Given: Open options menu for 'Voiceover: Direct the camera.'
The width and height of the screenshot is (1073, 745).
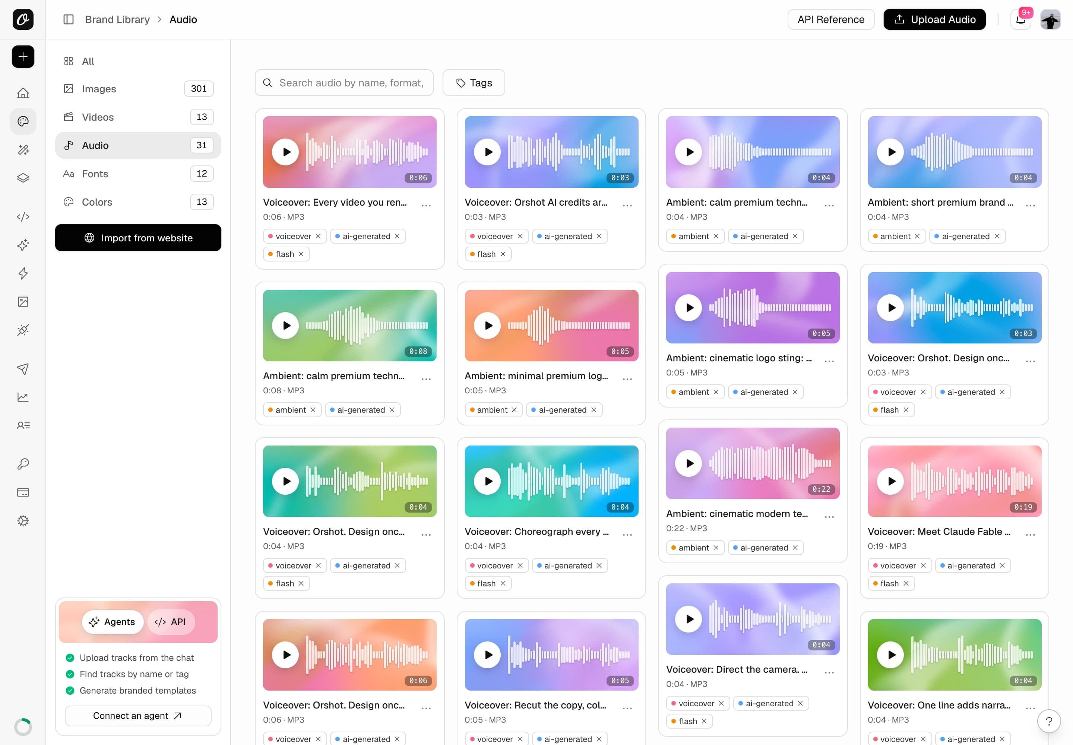Looking at the screenshot, I should (829, 673).
